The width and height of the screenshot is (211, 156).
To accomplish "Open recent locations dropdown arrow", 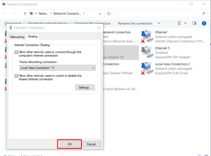I will click(20, 14).
